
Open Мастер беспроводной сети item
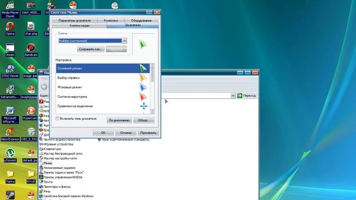click(61, 153)
